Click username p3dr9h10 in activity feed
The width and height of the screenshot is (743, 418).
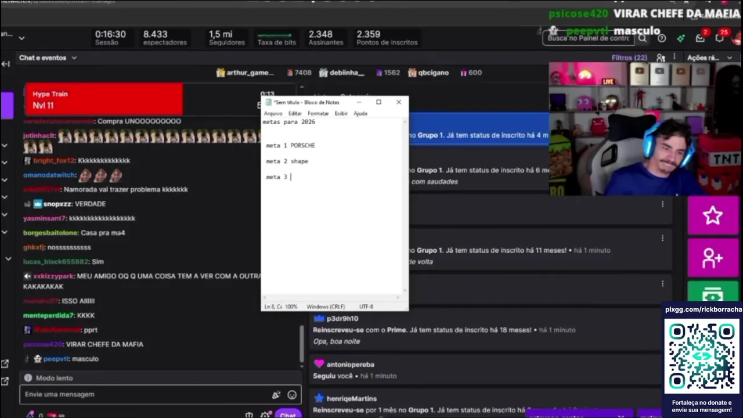pos(342,318)
